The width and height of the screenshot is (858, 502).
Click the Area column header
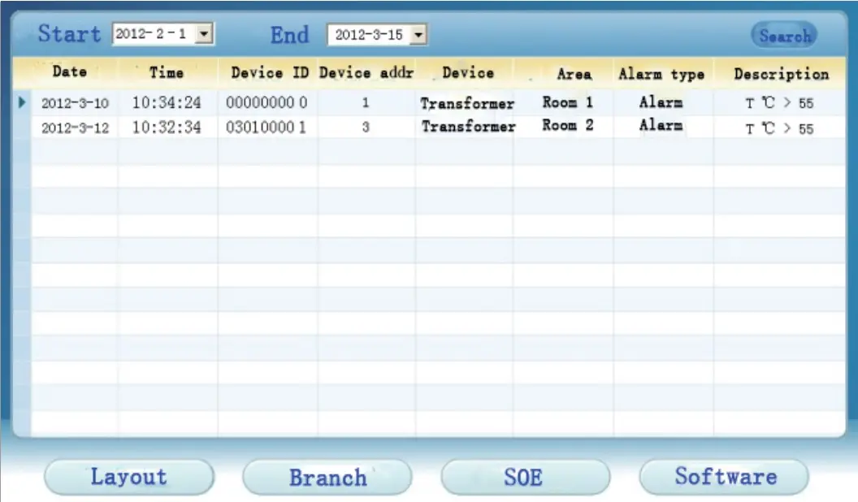(x=574, y=74)
